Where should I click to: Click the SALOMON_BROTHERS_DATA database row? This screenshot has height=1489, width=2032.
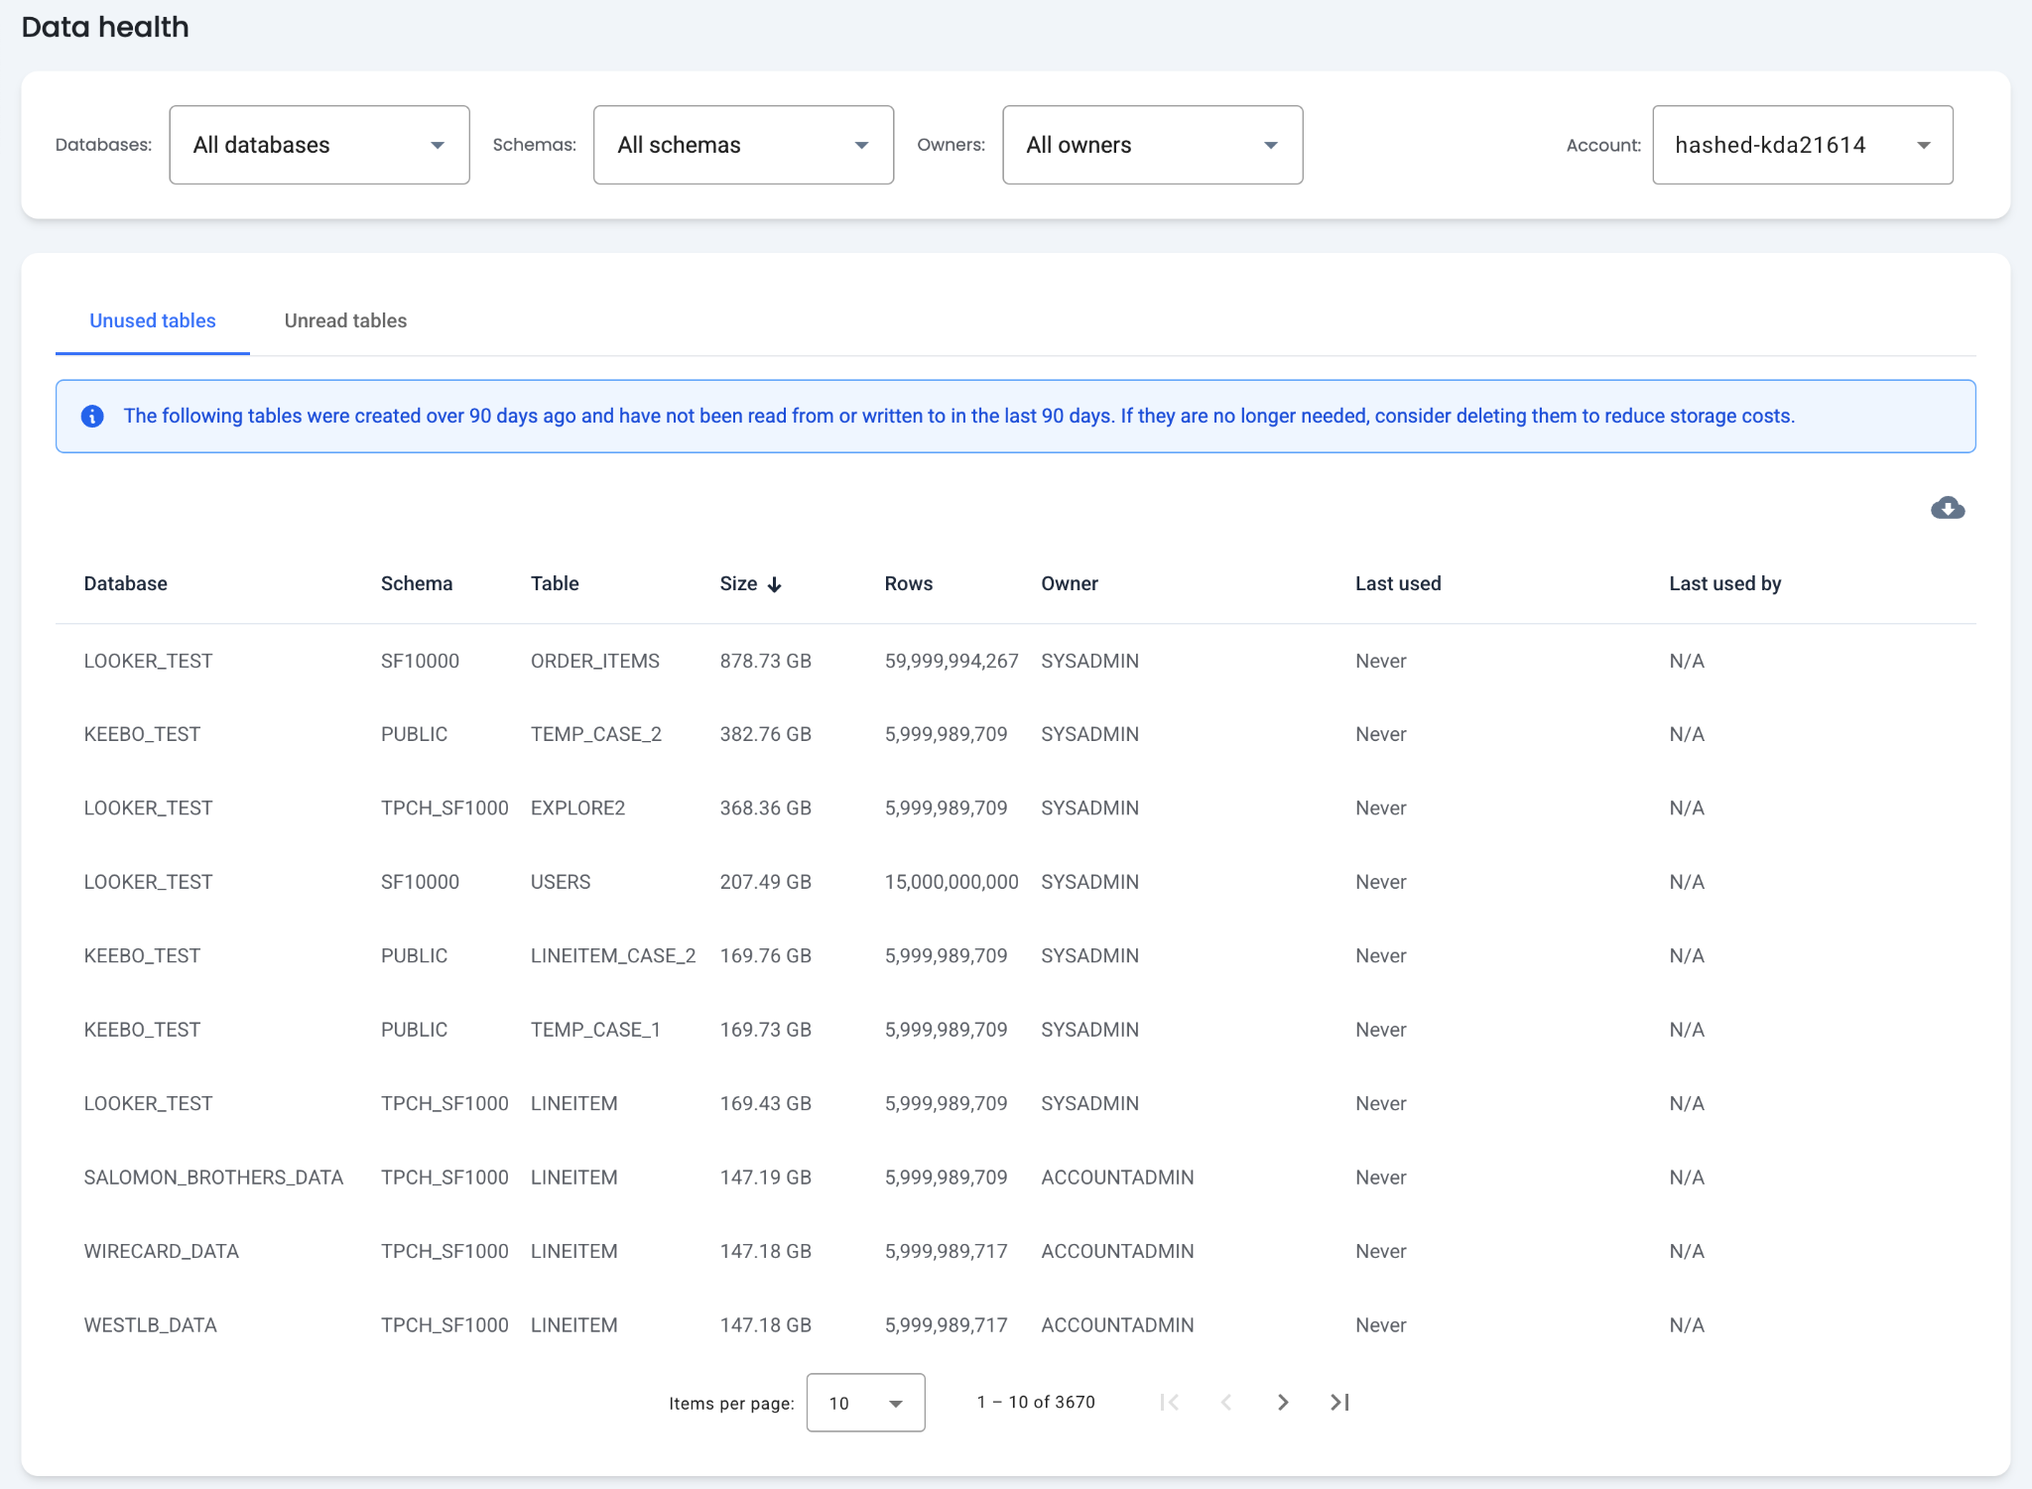[213, 1178]
